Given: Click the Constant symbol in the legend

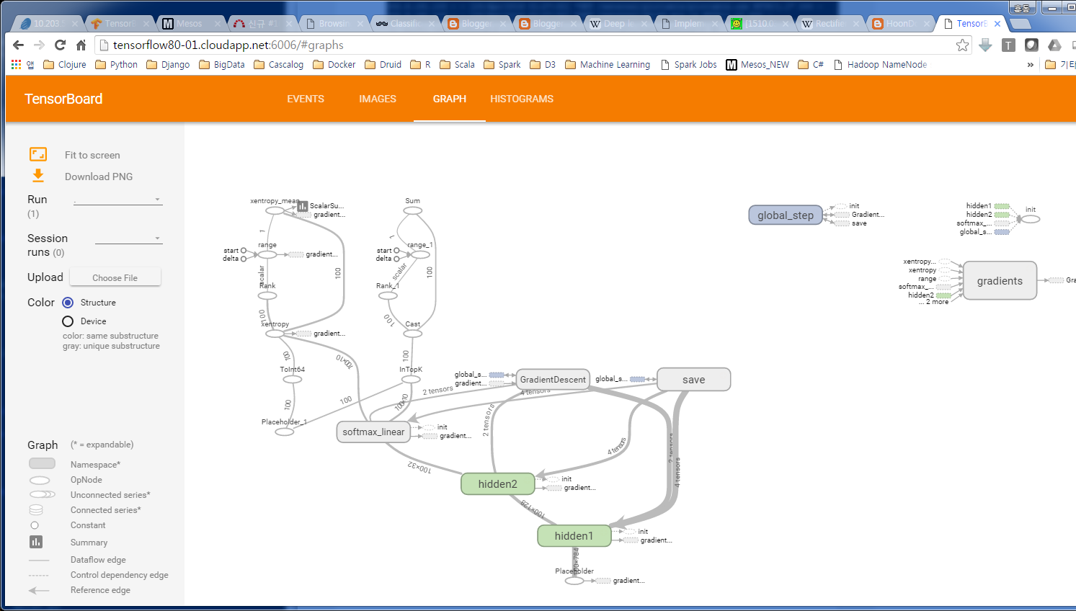Looking at the screenshot, I should [x=34, y=525].
